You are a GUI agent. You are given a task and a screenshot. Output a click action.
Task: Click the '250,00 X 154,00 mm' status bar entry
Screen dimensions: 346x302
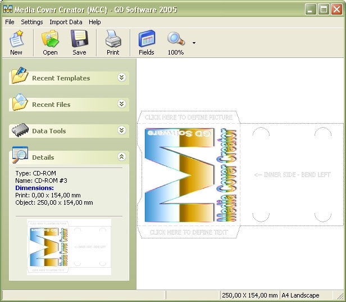pos(250,295)
